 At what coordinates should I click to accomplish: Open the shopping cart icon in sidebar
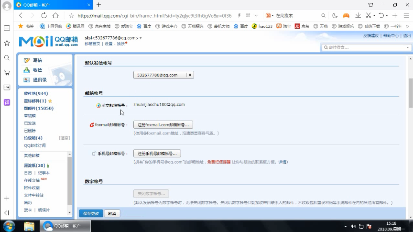coord(7,73)
